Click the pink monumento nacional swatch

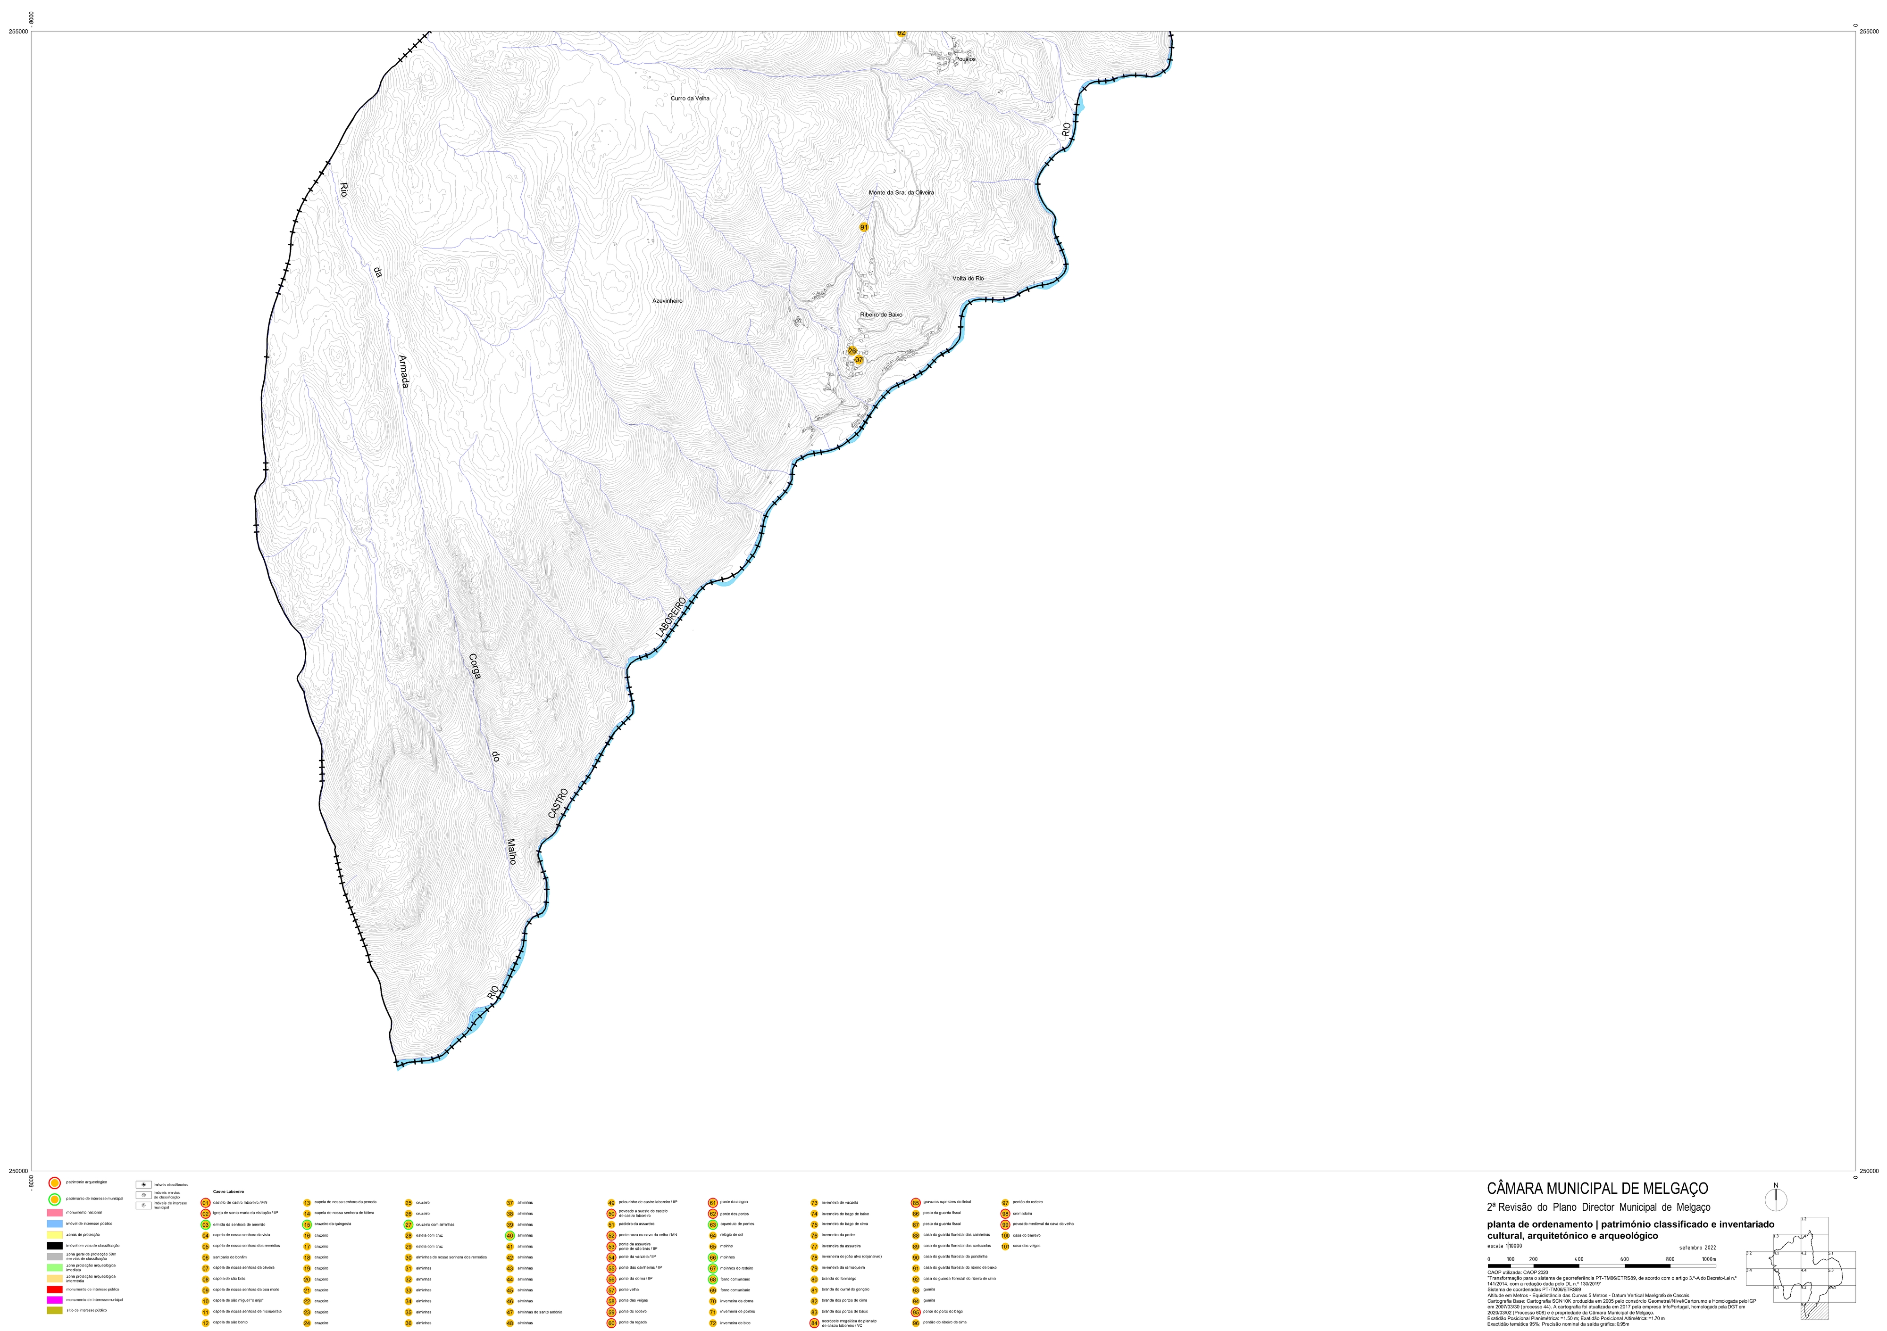(54, 1213)
